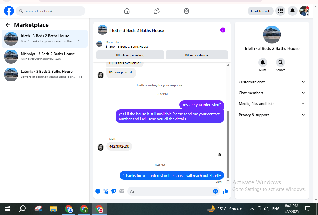Open File Explorer from taskbar
The height and width of the screenshot is (215, 318).
tap(53, 209)
